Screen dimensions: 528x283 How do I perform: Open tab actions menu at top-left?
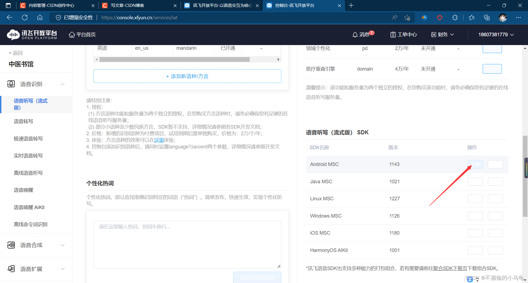pyautogui.click(x=8, y=5)
